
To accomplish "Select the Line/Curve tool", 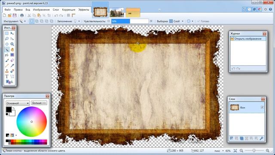I will [x=12, y=77].
